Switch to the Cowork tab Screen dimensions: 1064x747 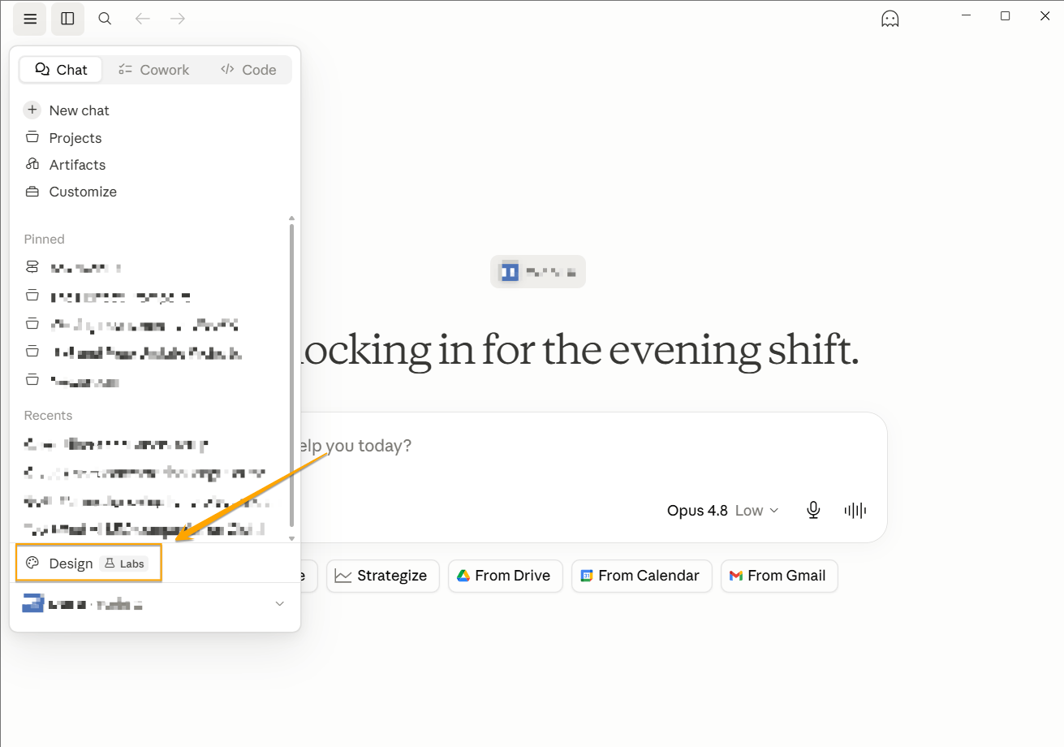(153, 70)
